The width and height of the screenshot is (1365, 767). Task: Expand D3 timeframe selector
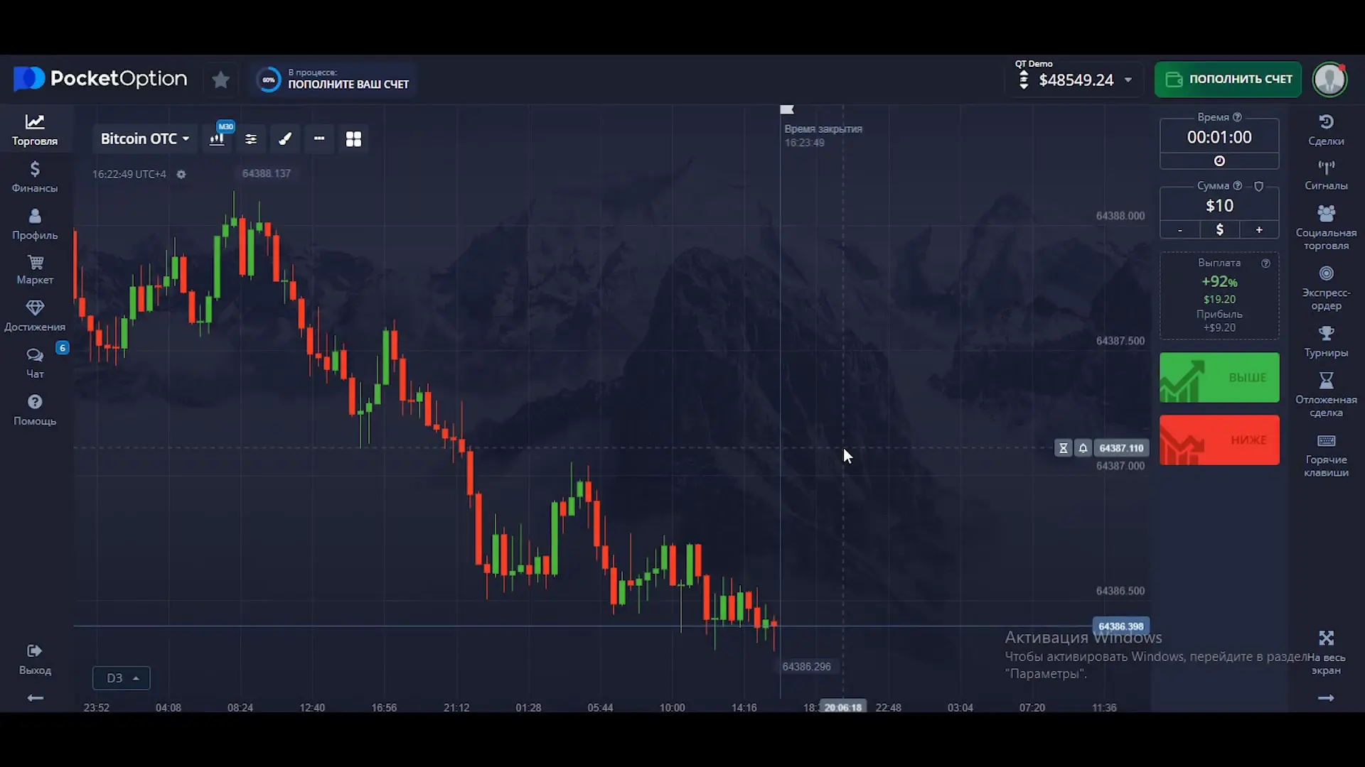click(x=121, y=678)
